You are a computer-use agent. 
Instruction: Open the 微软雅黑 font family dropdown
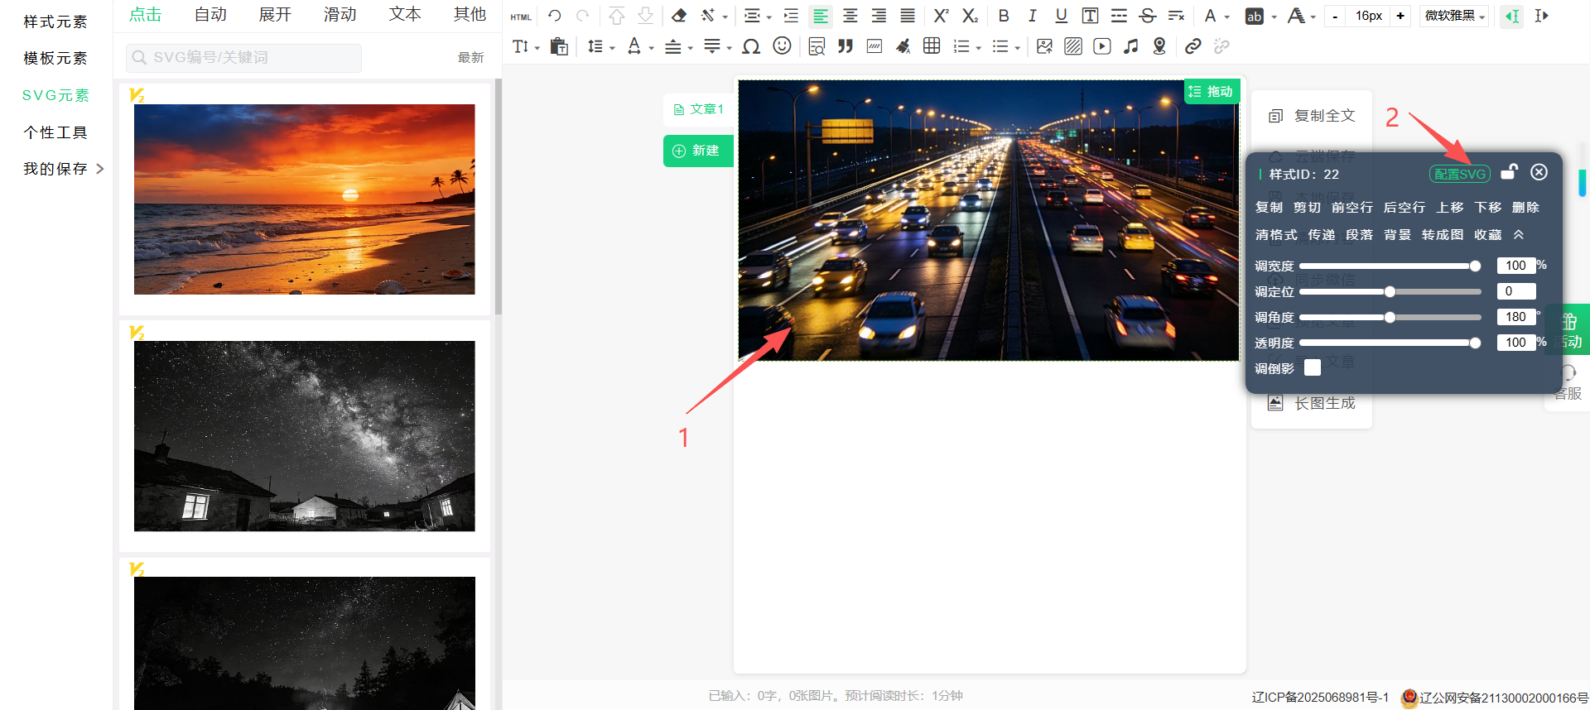pyautogui.click(x=1454, y=16)
